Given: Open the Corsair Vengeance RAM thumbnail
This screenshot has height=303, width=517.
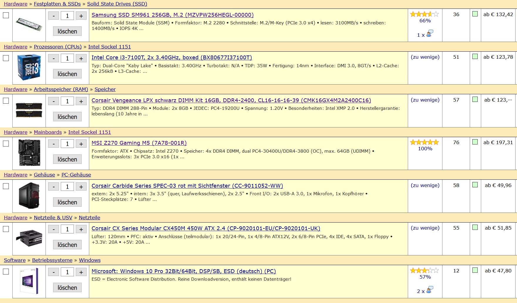Looking at the screenshot, I should point(29,110).
